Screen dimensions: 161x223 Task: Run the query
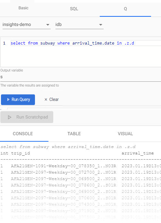[x=18, y=100]
